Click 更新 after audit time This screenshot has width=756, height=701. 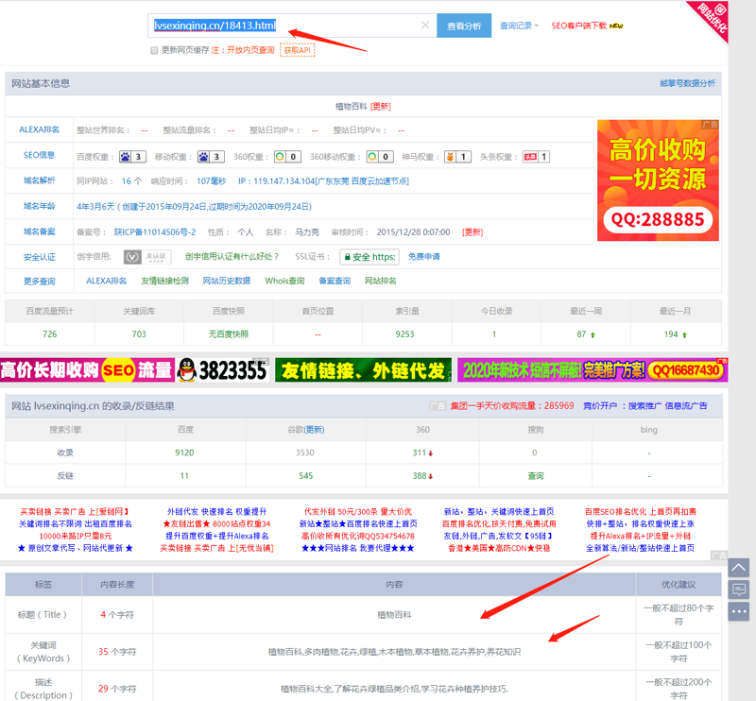(x=472, y=232)
